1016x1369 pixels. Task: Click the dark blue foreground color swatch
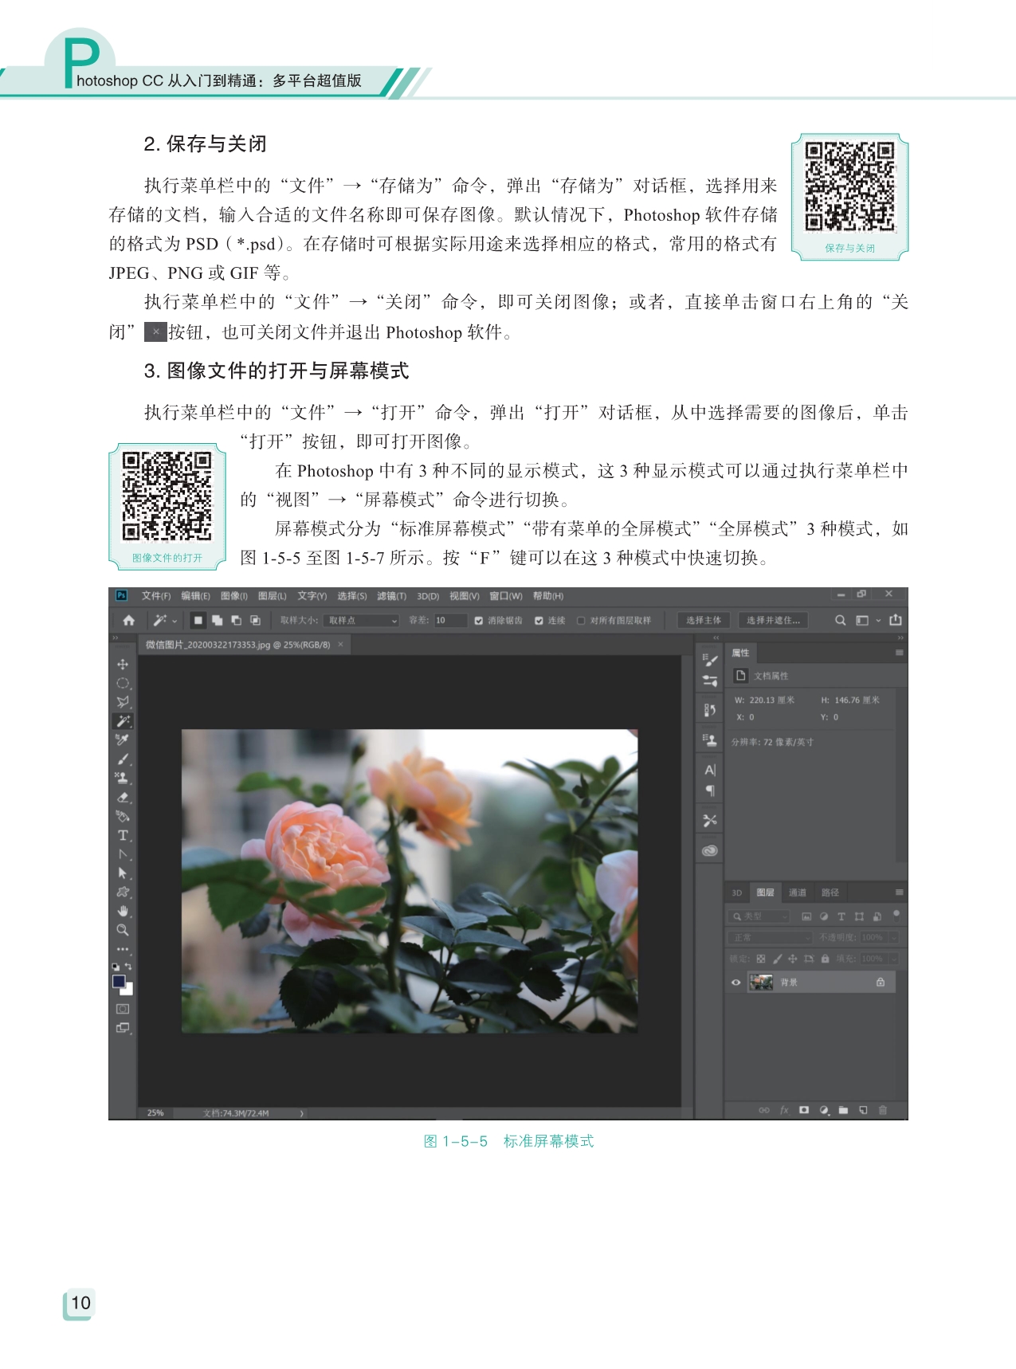click(x=119, y=981)
